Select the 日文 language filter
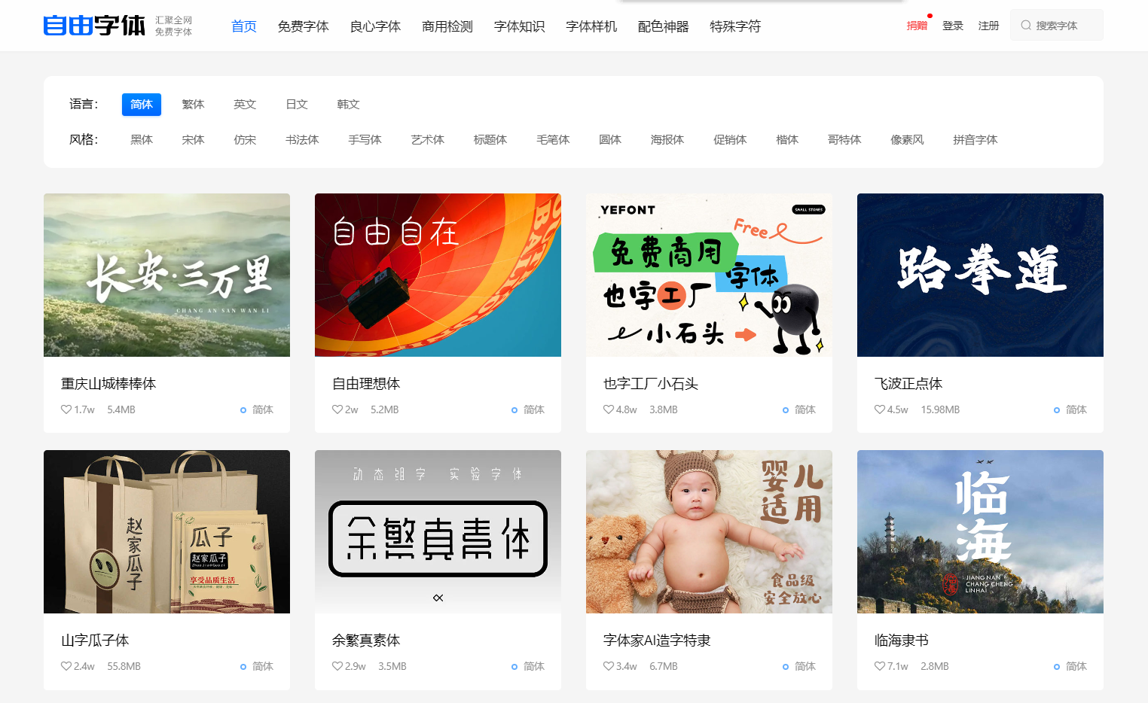 point(297,105)
